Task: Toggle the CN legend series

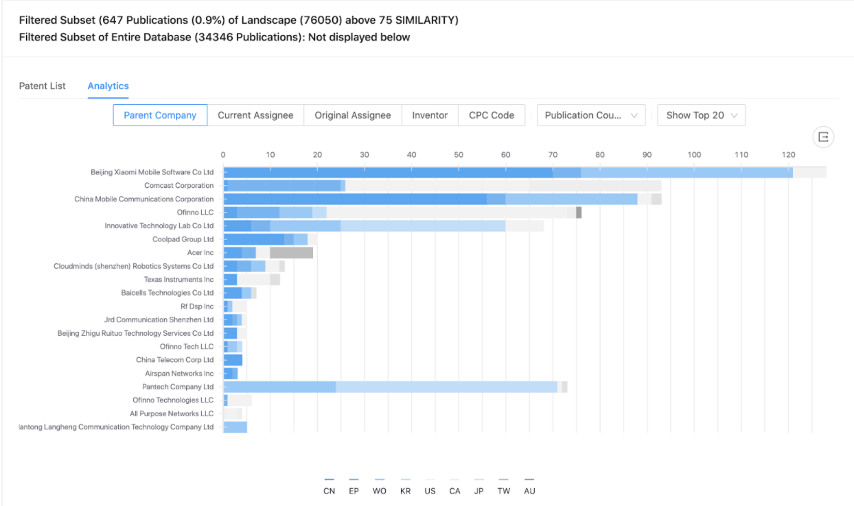Action: (x=329, y=486)
